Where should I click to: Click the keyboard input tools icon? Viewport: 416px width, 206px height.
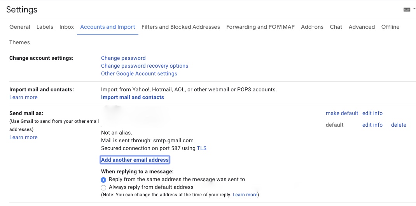[407, 9]
